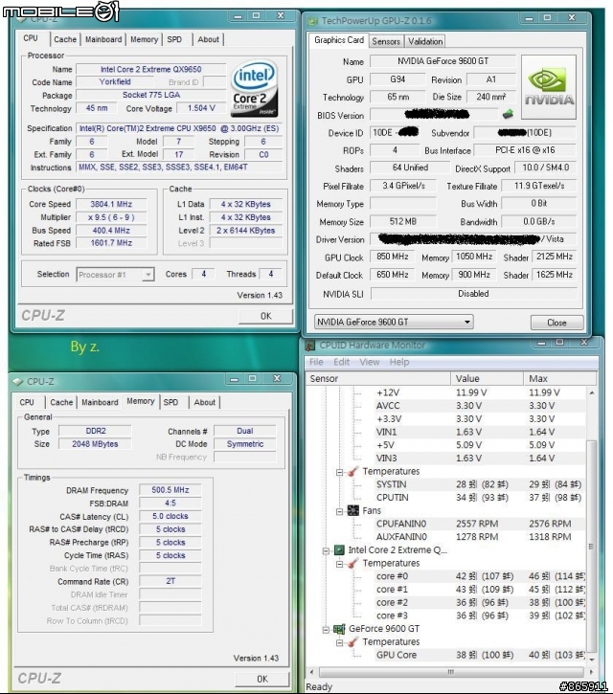The width and height of the screenshot is (613, 694).
Task: Click the FSB:DRAM value 4:5
Action: click(170, 504)
